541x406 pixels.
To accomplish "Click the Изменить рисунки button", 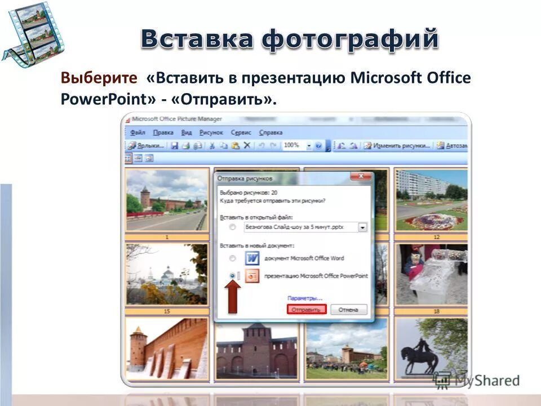I will pyautogui.click(x=397, y=145).
